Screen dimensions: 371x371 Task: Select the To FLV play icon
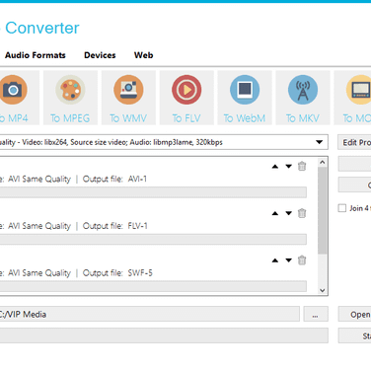(x=186, y=90)
